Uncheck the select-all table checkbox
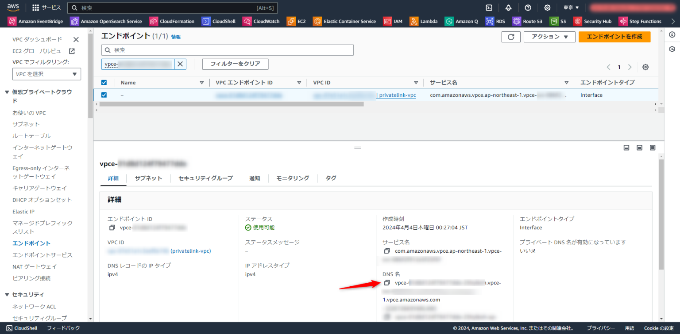Image resolution: width=680 pixels, height=334 pixels. (103, 82)
